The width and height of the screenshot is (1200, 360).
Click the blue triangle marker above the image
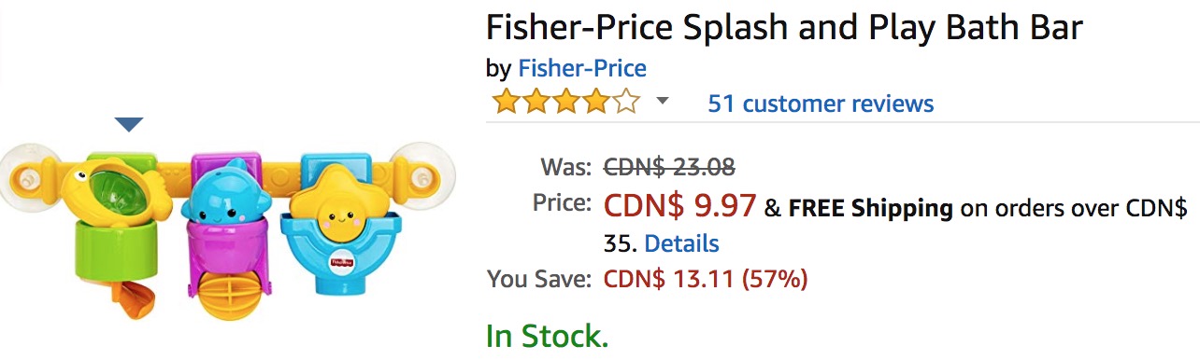tap(128, 124)
